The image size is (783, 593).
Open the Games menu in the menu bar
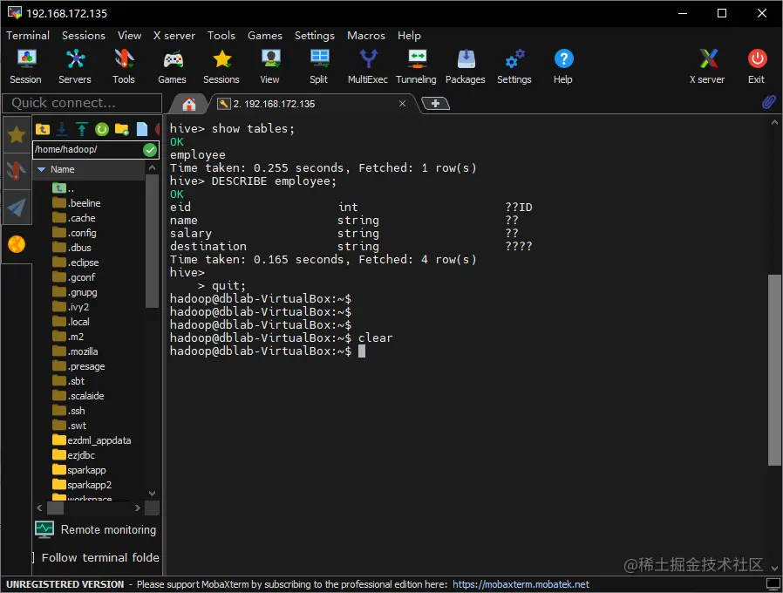(265, 36)
